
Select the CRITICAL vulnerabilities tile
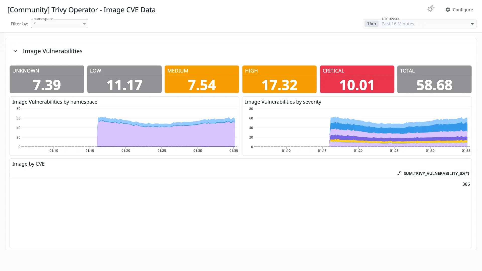click(357, 79)
